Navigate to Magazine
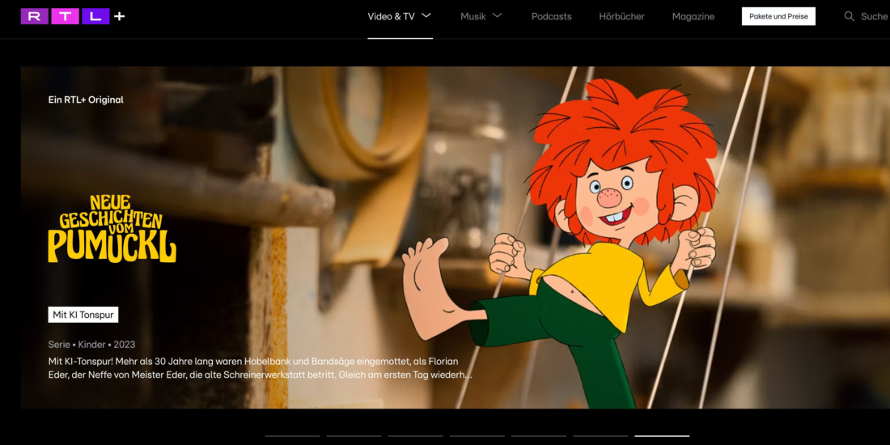 coord(693,16)
